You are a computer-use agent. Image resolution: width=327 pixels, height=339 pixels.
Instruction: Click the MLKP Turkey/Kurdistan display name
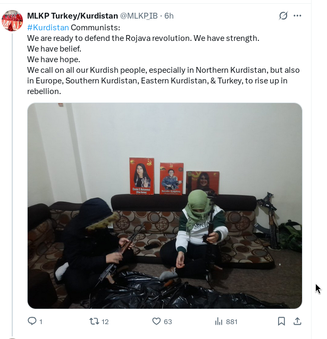[x=72, y=16]
